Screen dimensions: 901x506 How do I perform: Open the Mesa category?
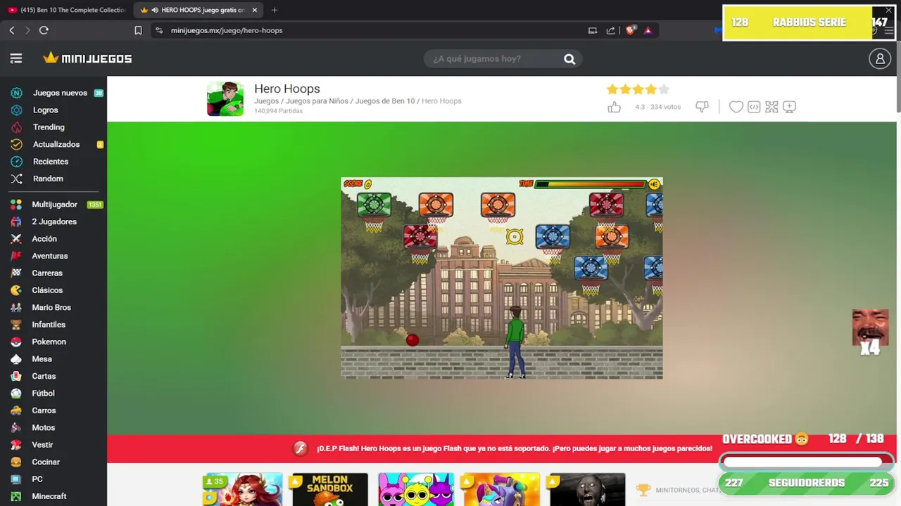click(42, 359)
